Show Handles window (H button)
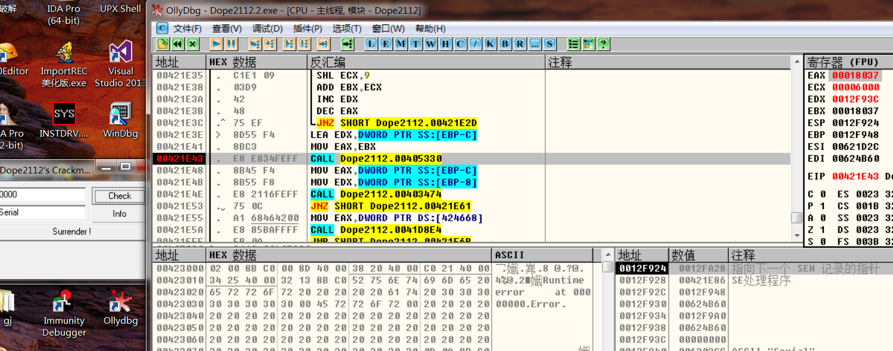 (x=445, y=44)
